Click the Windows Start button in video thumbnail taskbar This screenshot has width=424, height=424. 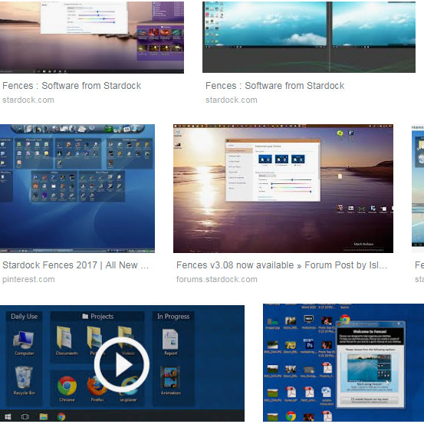[8, 416]
